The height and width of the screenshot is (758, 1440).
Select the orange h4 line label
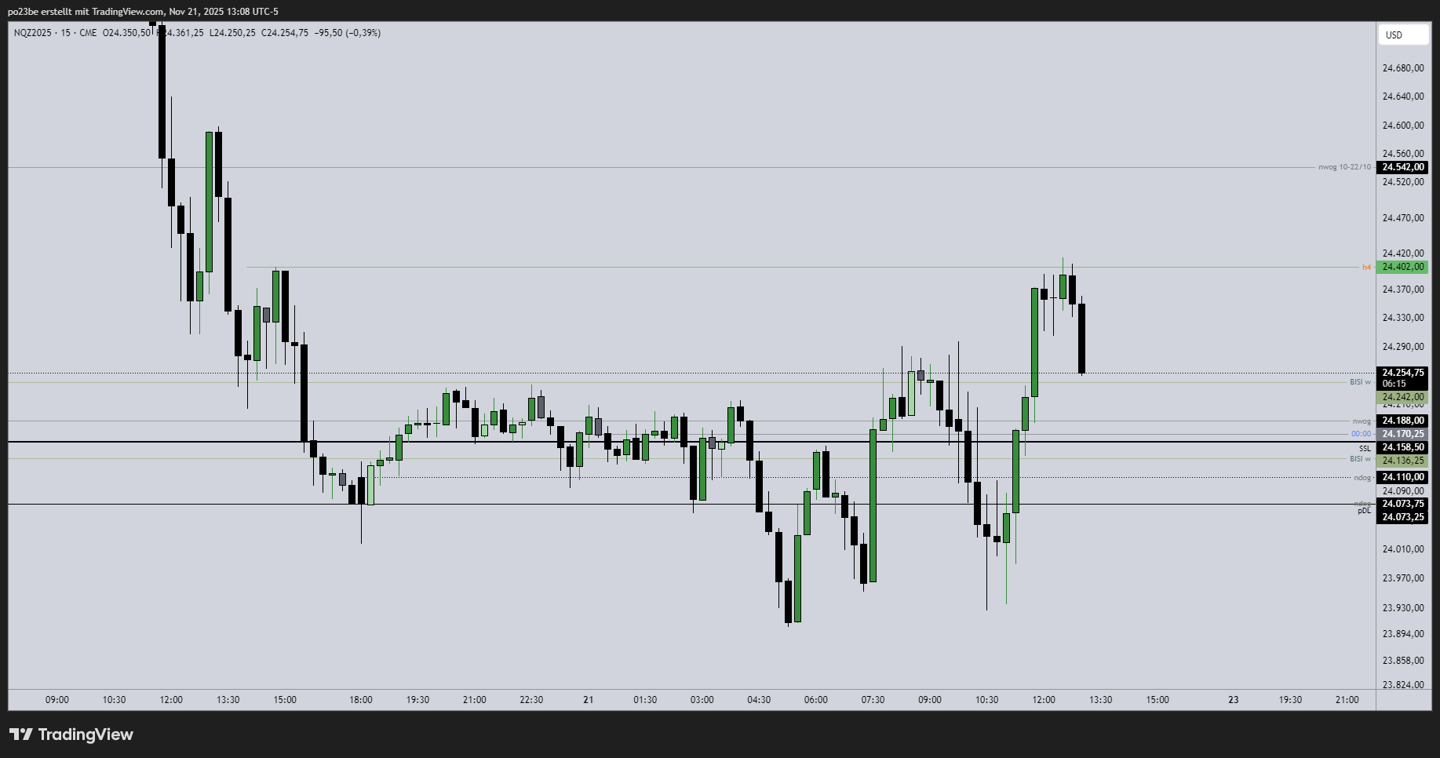(1366, 268)
